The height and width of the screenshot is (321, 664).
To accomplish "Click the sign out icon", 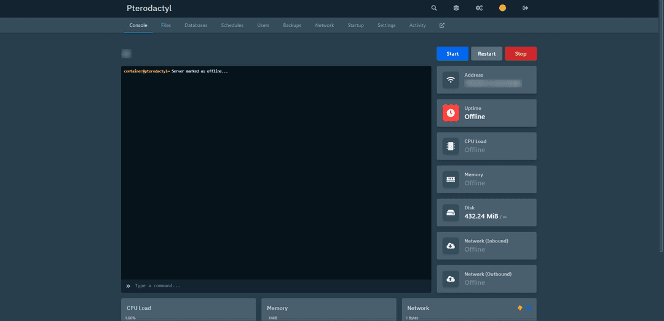I will (525, 8).
